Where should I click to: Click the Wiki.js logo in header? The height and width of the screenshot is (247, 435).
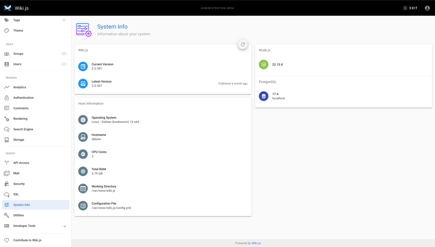point(8,8)
